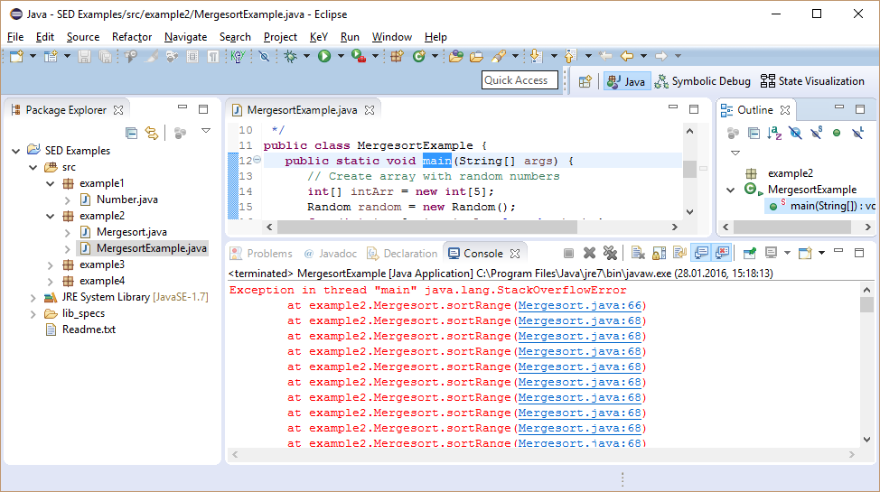The image size is (880, 492).
Task: Toggle Hide Fields in Outline
Action: pyautogui.click(x=795, y=133)
